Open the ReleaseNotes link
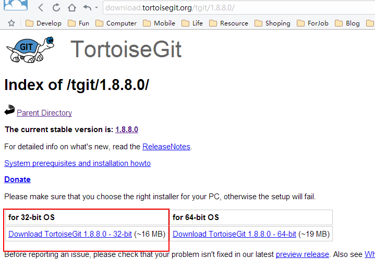Viewport: 375px width, 271px height. 166,147
